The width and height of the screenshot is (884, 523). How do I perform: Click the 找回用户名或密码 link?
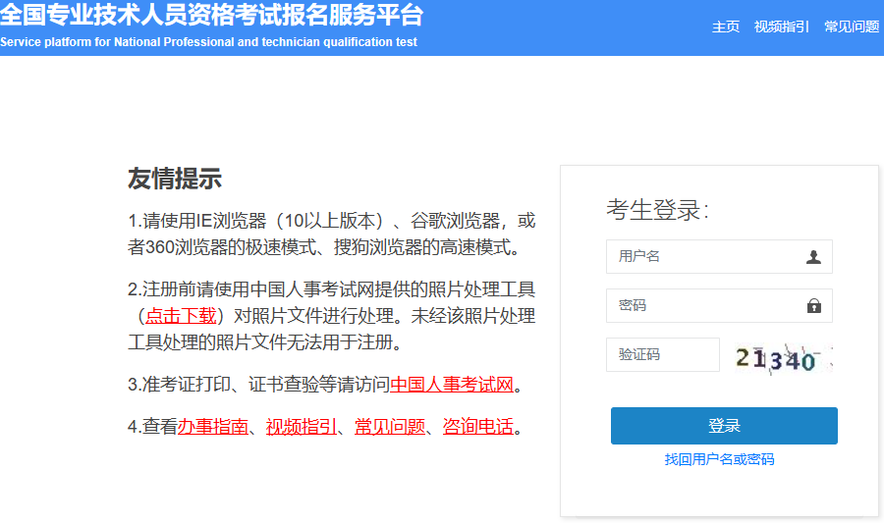[719, 459]
